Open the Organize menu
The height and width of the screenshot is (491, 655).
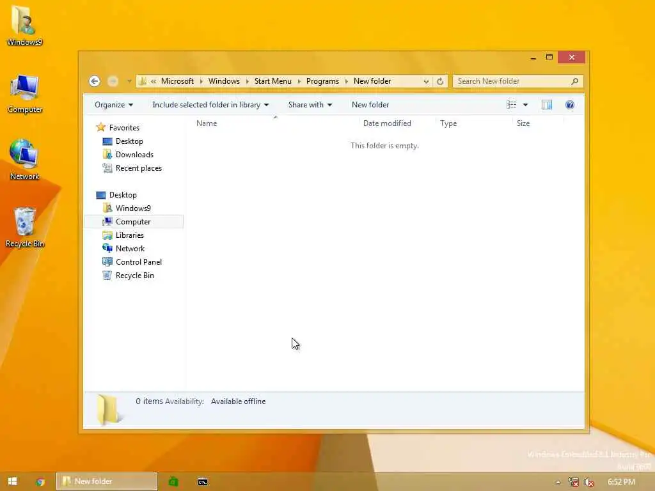tap(114, 105)
